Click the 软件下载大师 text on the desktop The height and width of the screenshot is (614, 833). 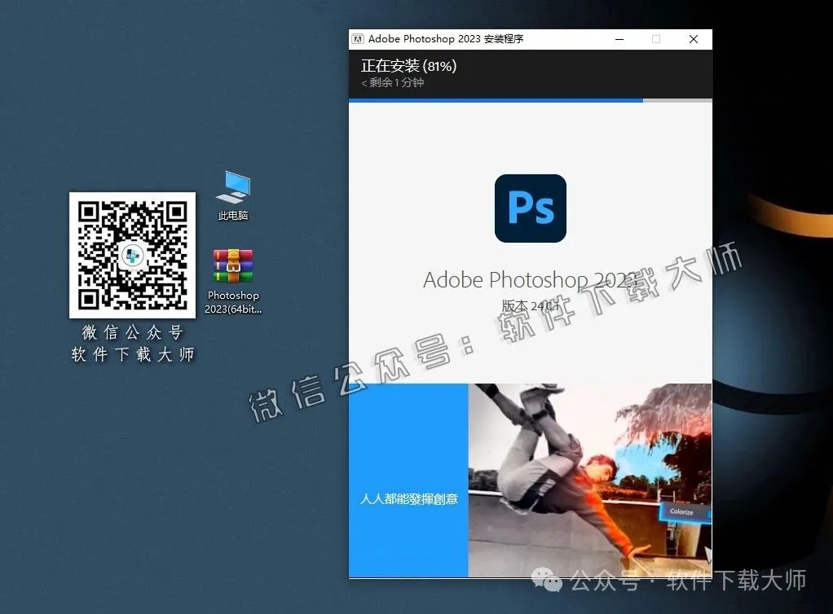coord(132,354)
